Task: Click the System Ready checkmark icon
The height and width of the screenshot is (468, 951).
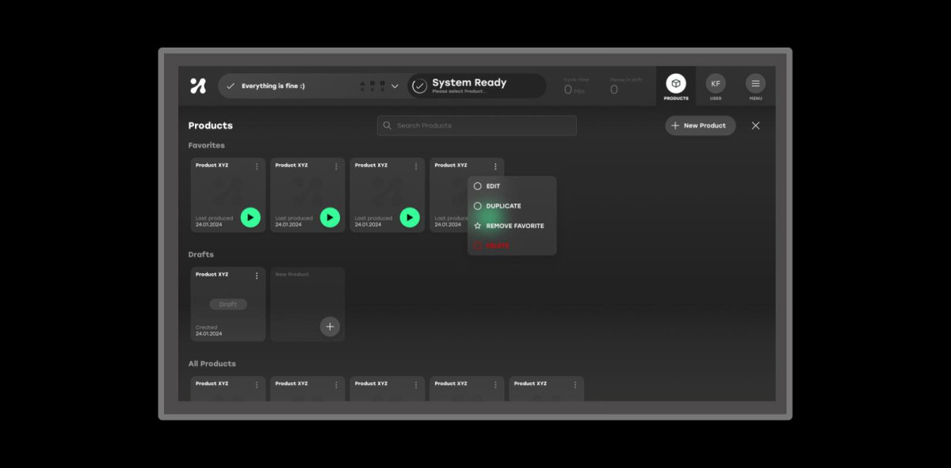Action: [x=421, y=86]
